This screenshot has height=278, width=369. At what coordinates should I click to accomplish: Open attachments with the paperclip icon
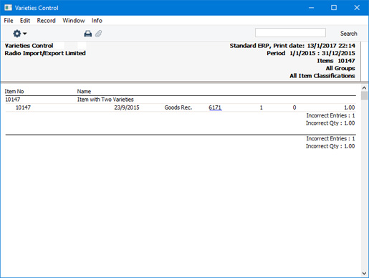click(x=98, y=34)
